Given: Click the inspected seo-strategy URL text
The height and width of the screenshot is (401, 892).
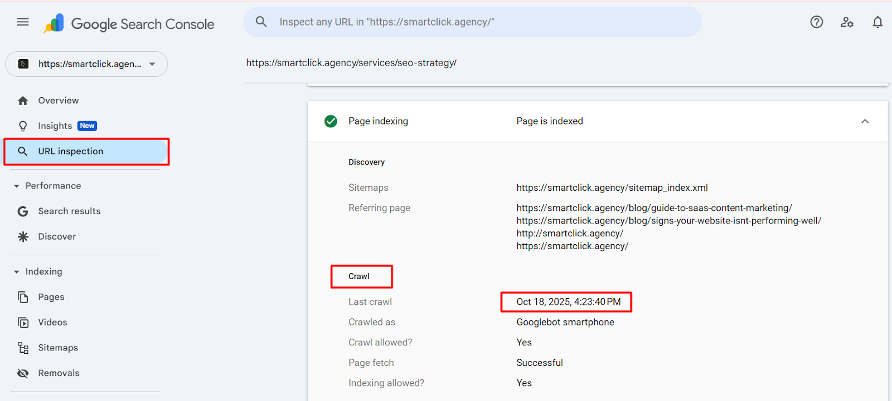Looking at the screenshot, I should coord(351,63).
